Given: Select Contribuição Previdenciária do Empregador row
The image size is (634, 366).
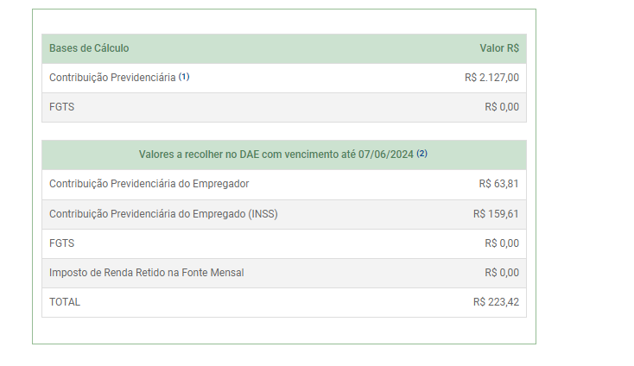Looking at the screenshot, I should tap(284, 184).
